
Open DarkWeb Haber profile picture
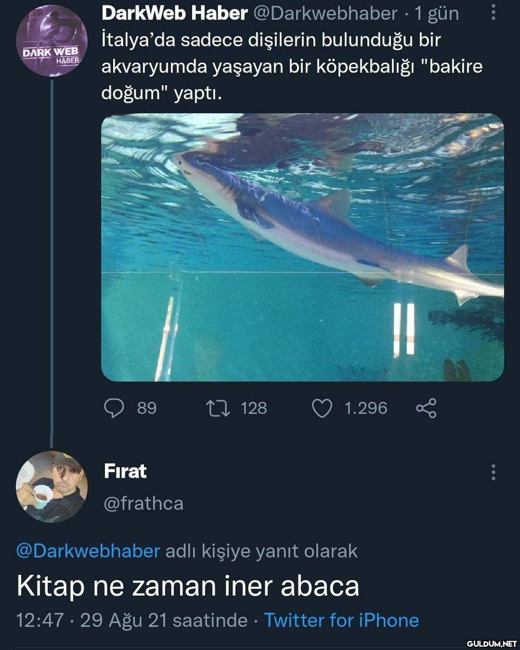[x=51, y=40]
